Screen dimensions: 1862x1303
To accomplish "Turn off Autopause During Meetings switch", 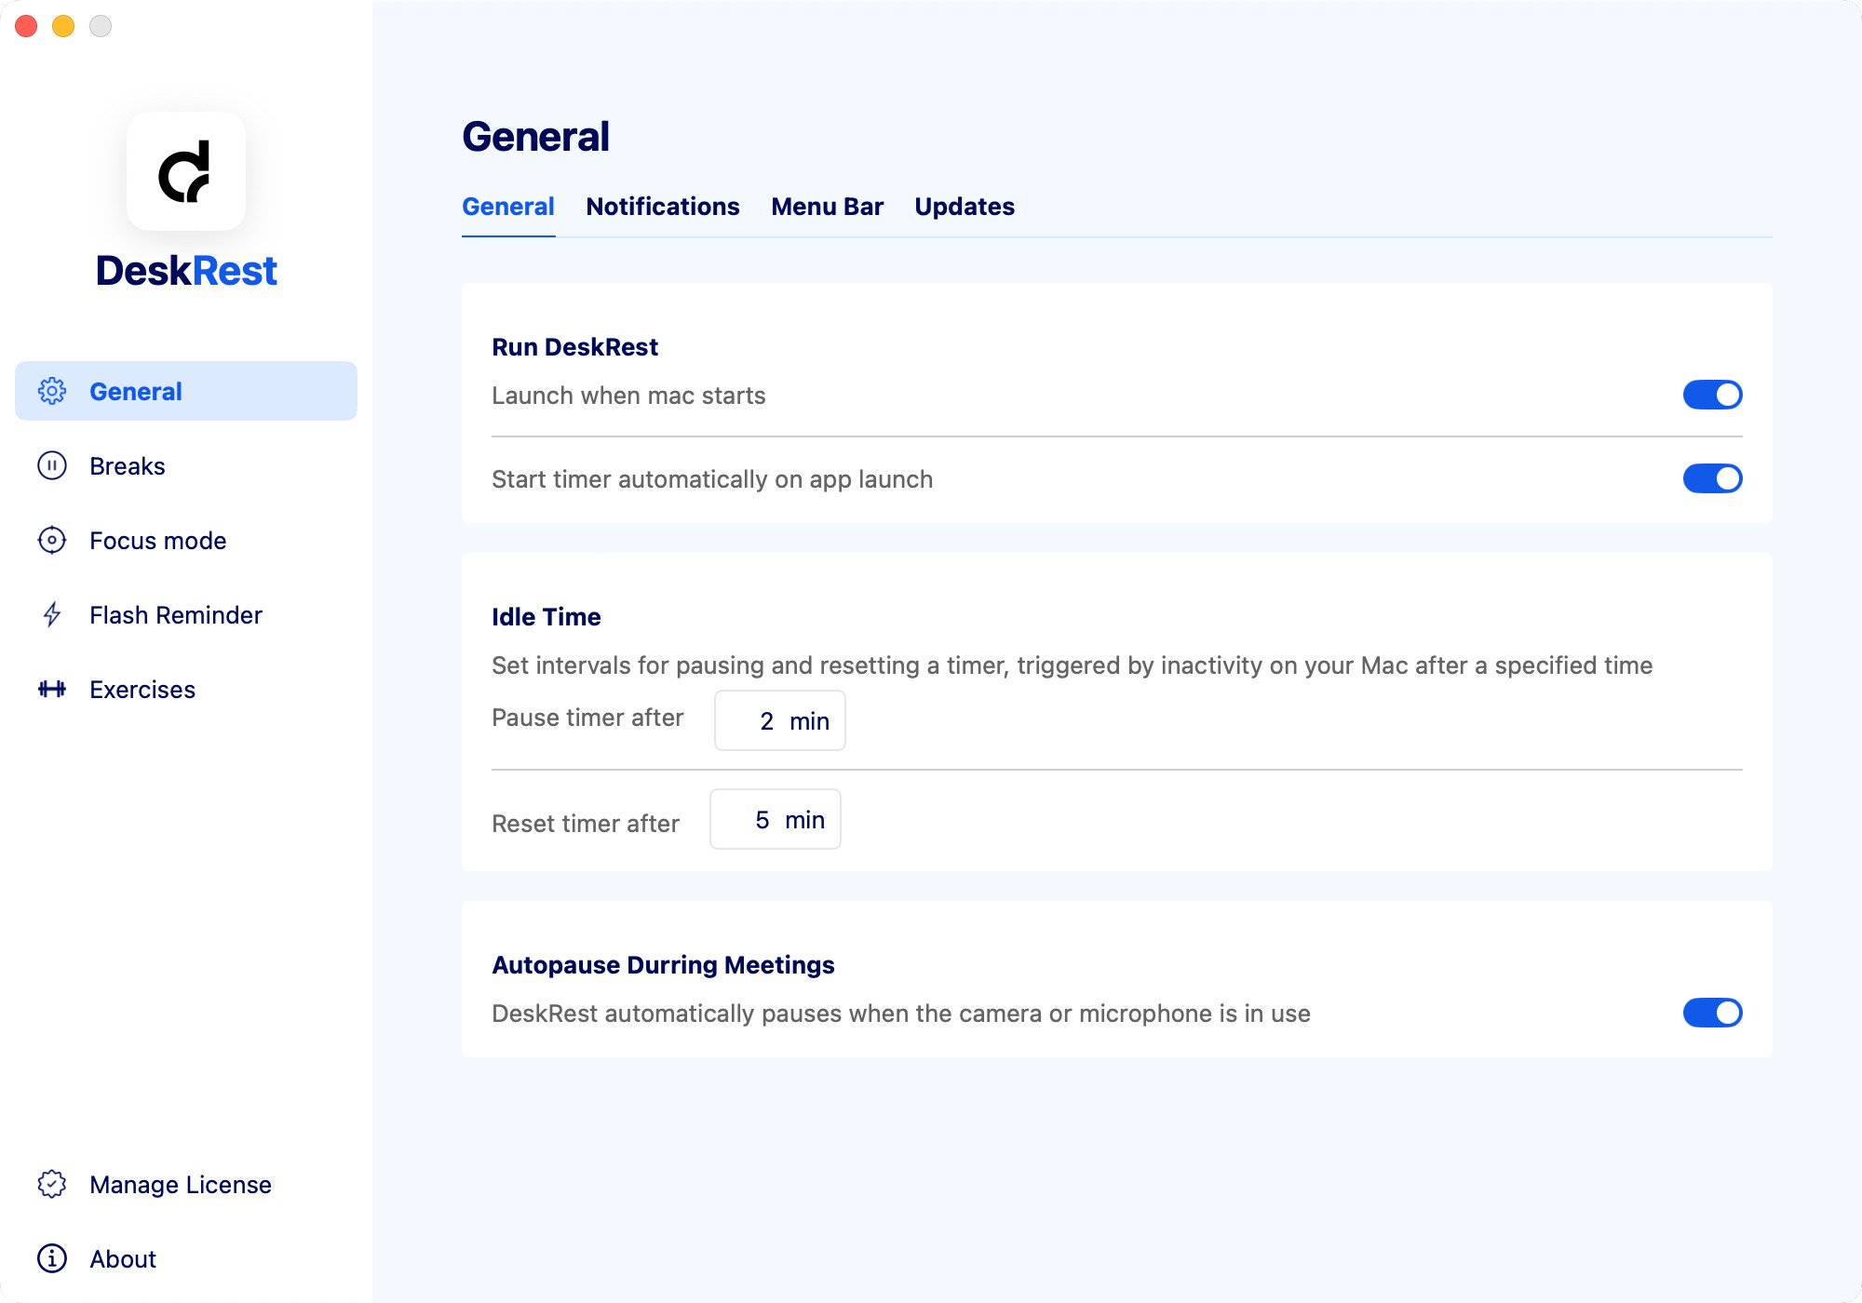I will coord(1712,1013).
